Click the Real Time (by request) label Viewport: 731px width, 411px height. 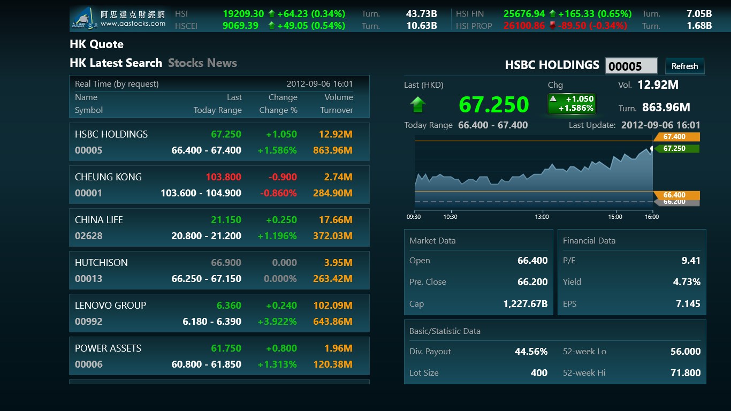point(117,84)
